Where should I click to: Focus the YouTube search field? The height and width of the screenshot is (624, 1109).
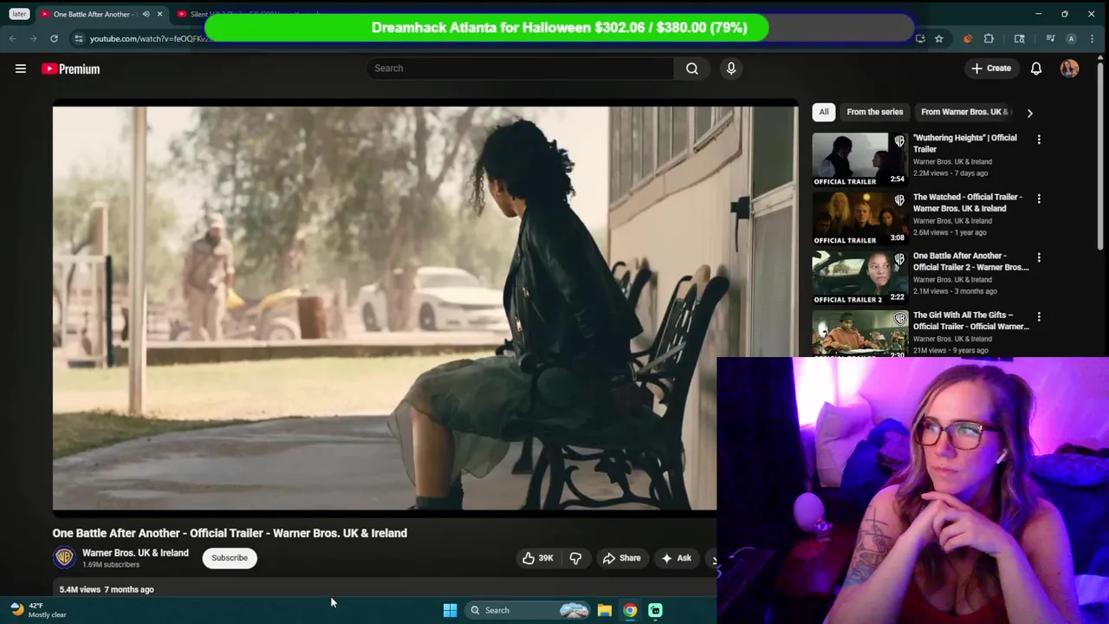[520, 68]
